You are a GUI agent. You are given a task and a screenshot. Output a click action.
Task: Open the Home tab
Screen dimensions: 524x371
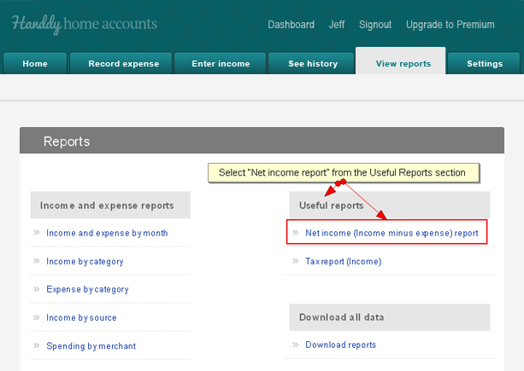pos(35,63)
